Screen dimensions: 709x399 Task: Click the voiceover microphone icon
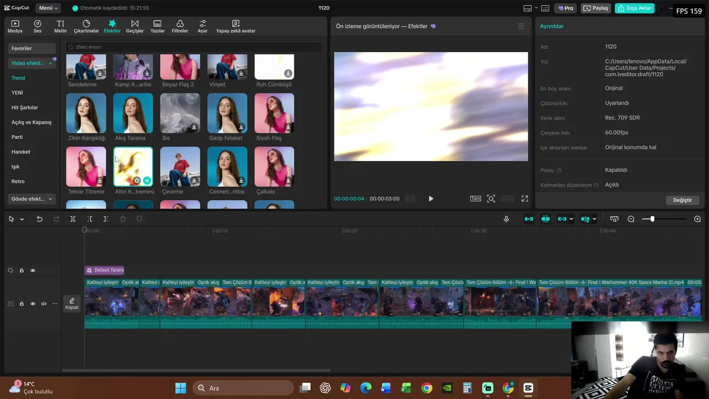[x=506, y=219]
